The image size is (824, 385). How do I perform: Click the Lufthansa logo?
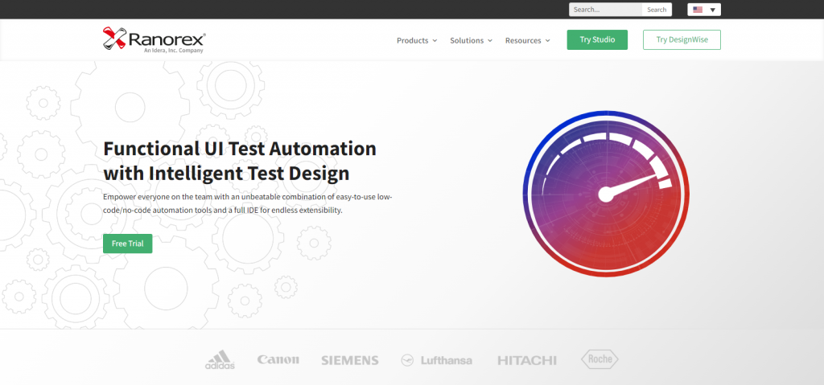[x=436, y=360]
